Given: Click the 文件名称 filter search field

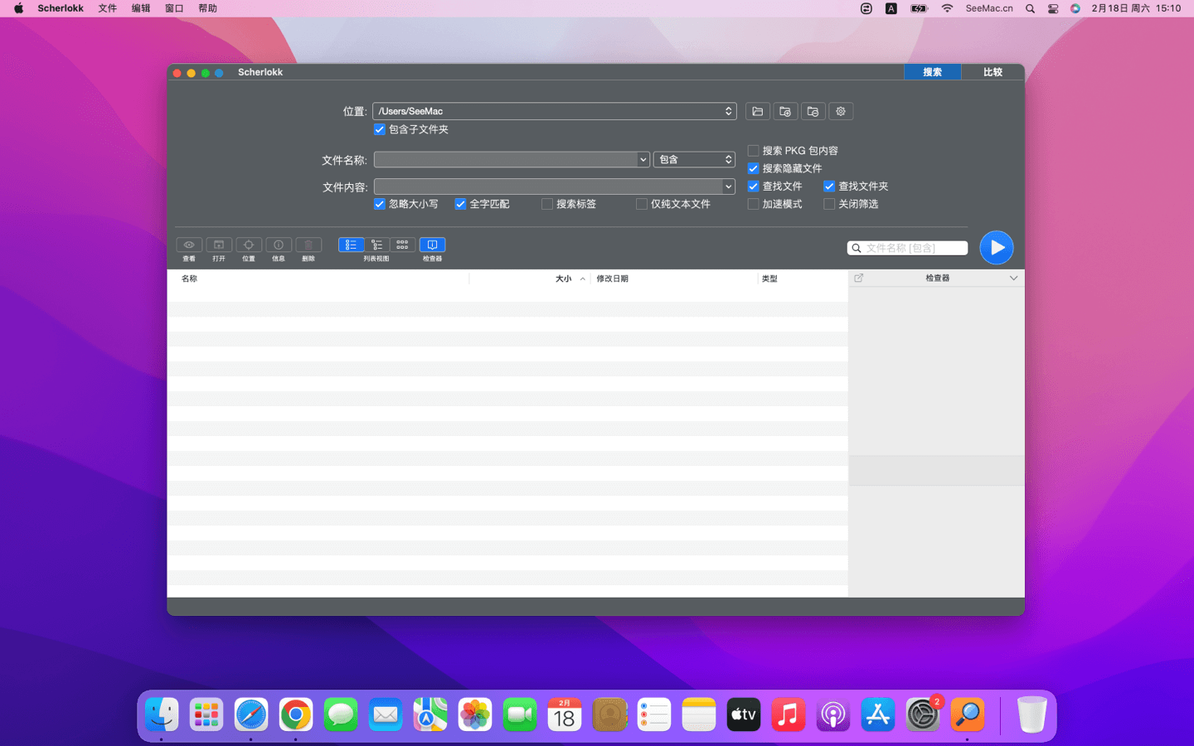Looking at the screenshot, I should coord(912,248).
